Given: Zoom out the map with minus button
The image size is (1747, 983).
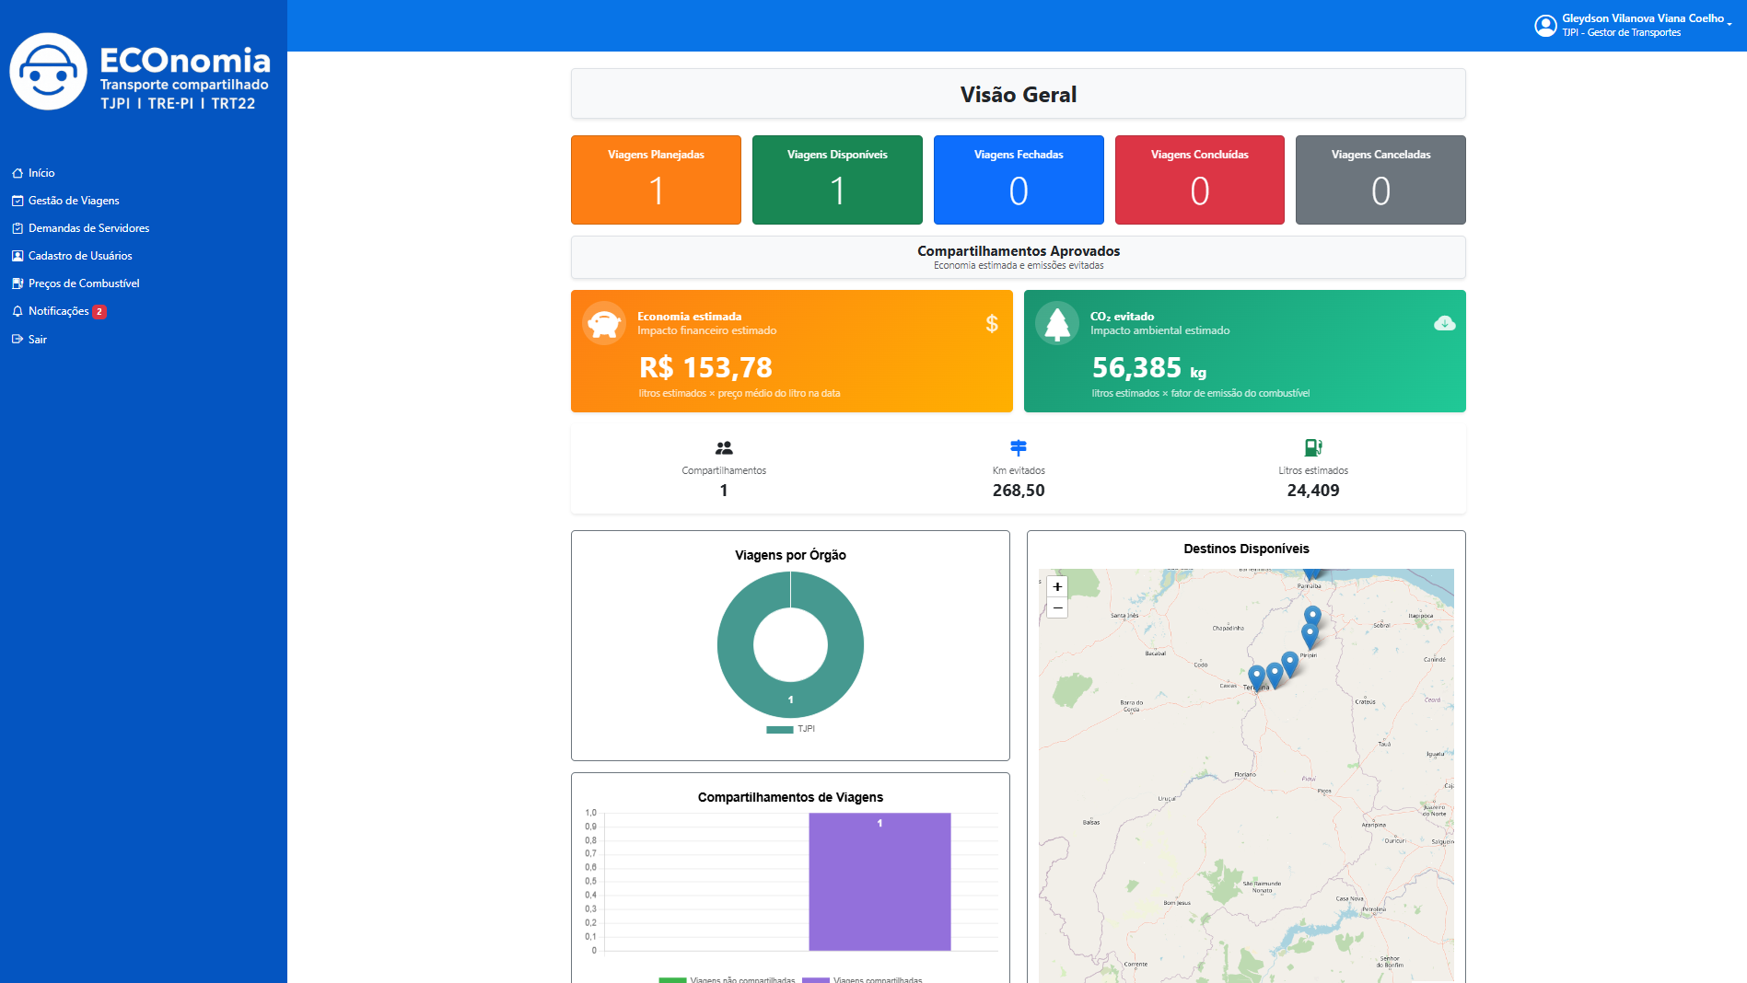Looking at the screenshot, I should click(1057, 607).
